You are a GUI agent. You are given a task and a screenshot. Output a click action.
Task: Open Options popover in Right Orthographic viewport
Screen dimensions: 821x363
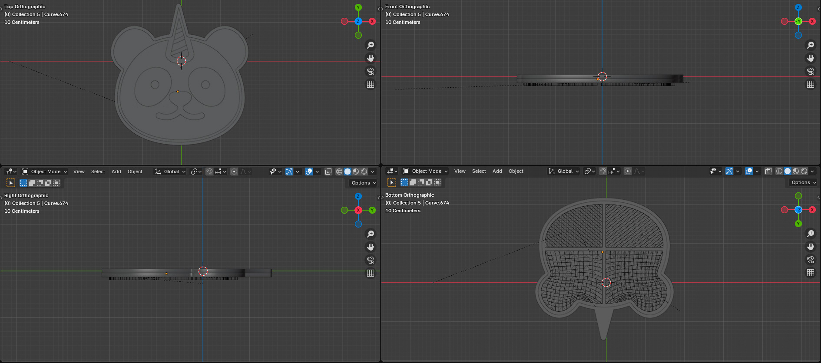364,183
